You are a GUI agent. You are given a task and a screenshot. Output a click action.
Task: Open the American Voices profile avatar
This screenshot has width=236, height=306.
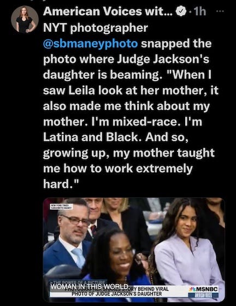tap(25, 19)
